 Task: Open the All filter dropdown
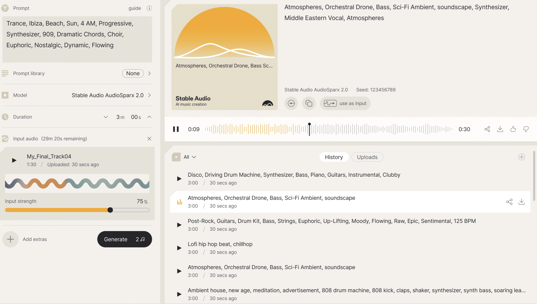(x=189, y=157)
